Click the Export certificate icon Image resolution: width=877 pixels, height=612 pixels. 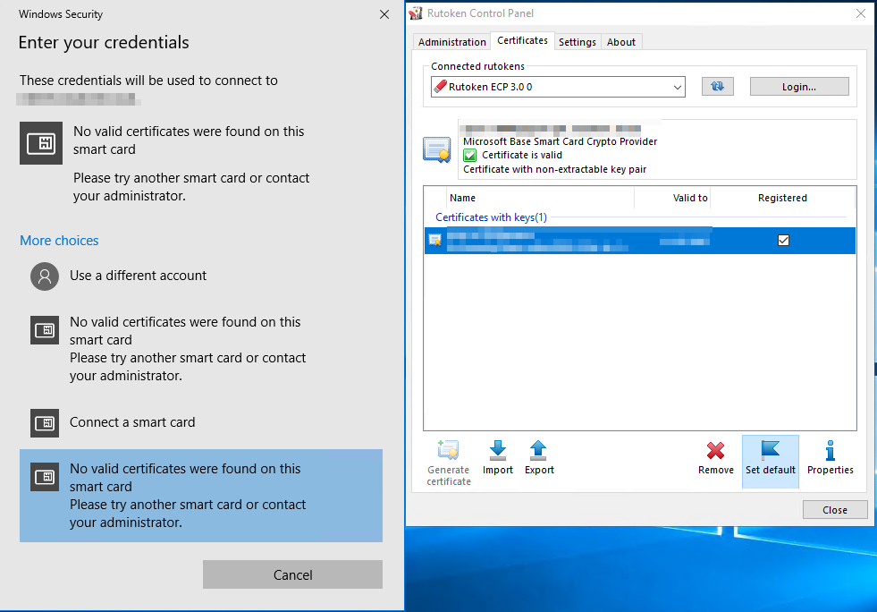[x=538, y=450]
